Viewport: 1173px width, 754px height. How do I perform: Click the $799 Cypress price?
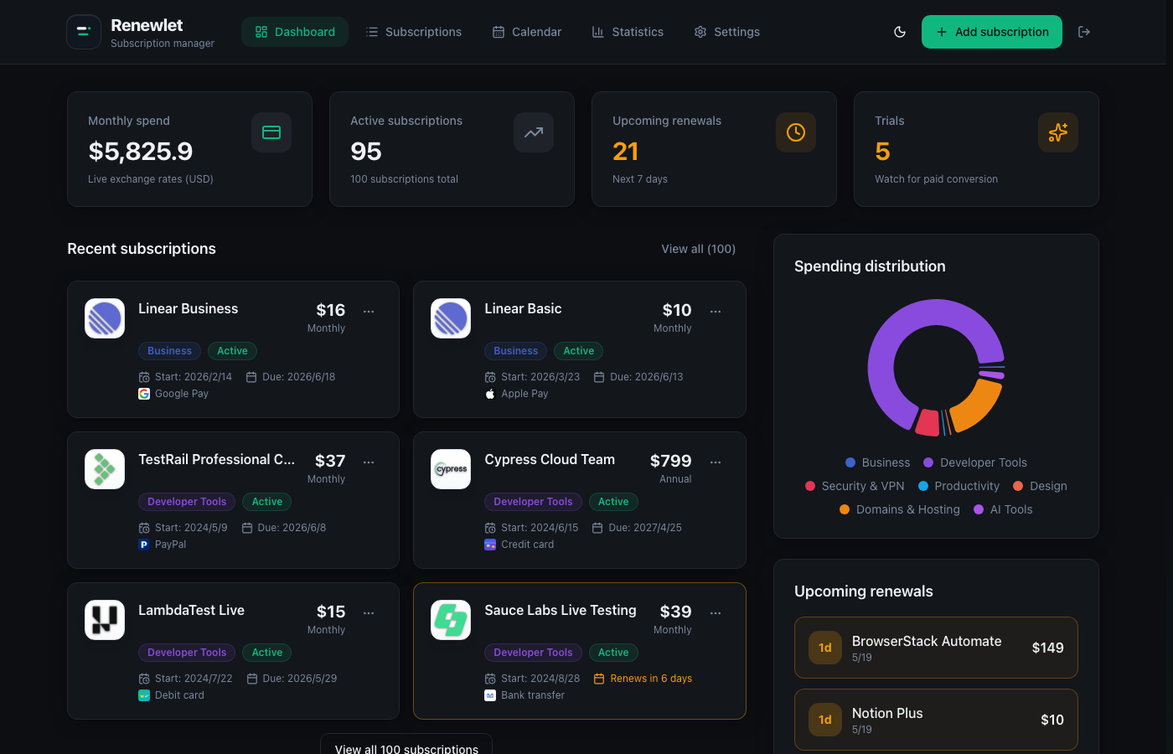click(671, 461)
